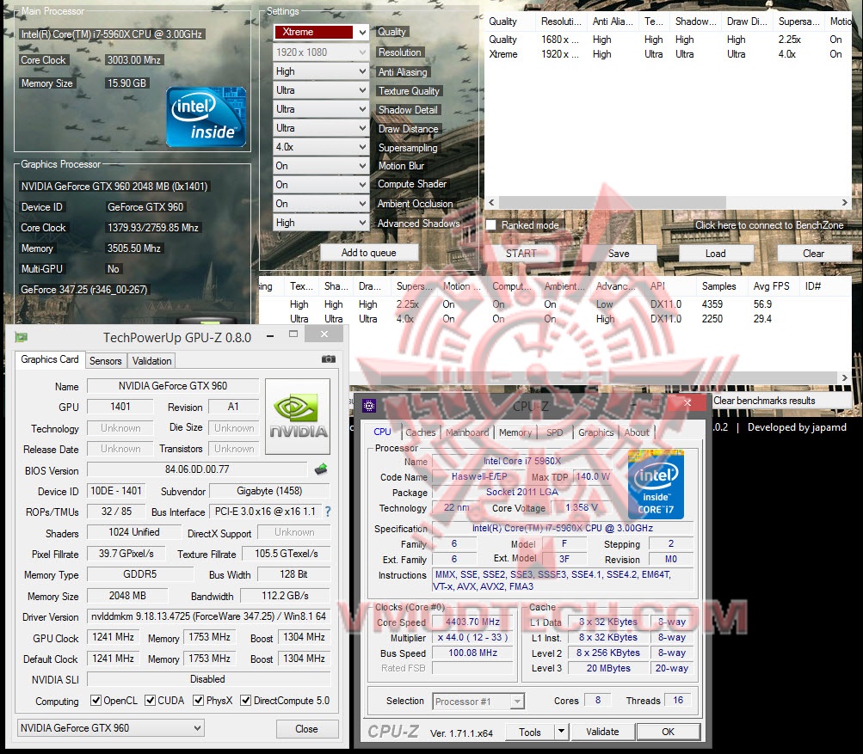This screenshot has width=863, height=754.
Task: Open the Shadow Detail dropdown
Action: 321,109
